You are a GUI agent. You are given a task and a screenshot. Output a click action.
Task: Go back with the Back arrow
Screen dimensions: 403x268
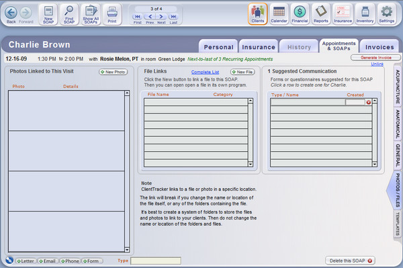click(x=11, y=13)
